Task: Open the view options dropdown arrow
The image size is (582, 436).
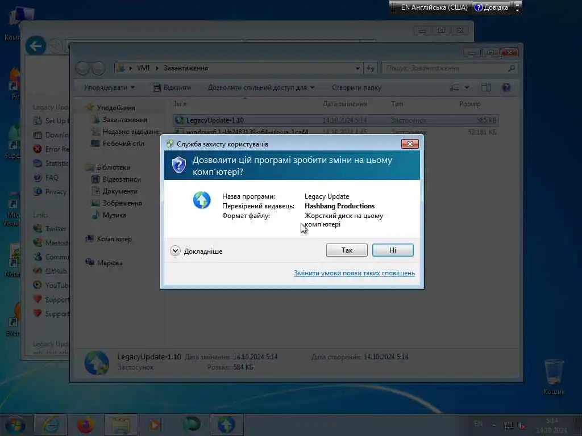Action: point(467,87)
